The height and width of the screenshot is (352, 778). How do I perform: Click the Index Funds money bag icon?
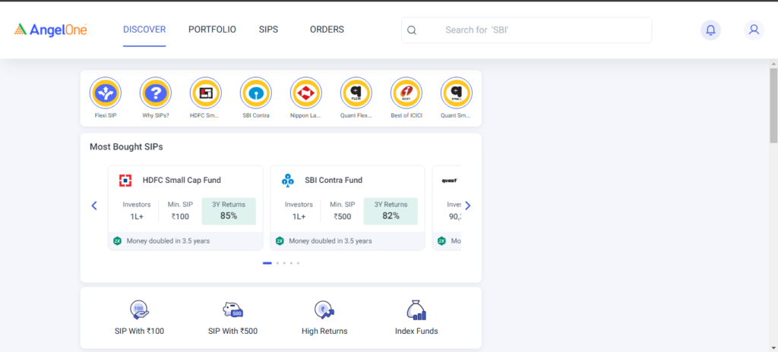click(x=416, y=310)
